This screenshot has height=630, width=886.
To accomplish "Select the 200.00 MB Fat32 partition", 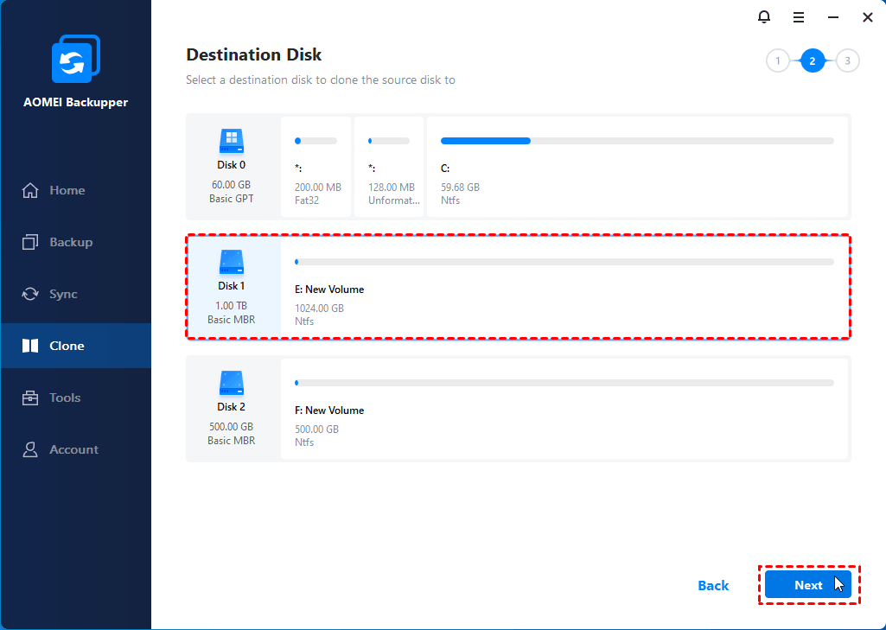I will (316, 168).
